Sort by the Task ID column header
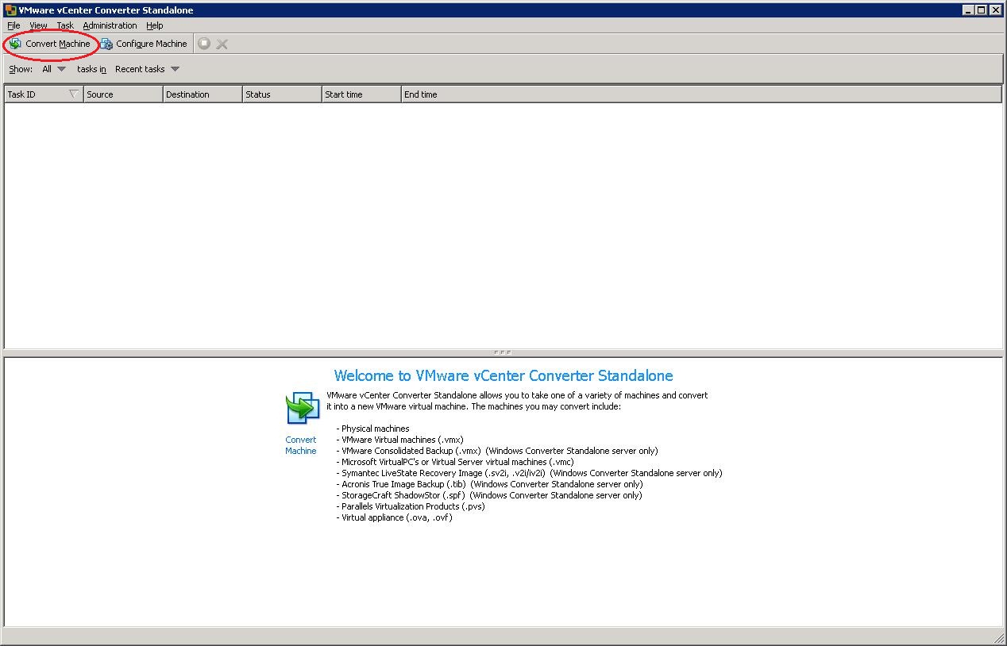 point(44,94)
